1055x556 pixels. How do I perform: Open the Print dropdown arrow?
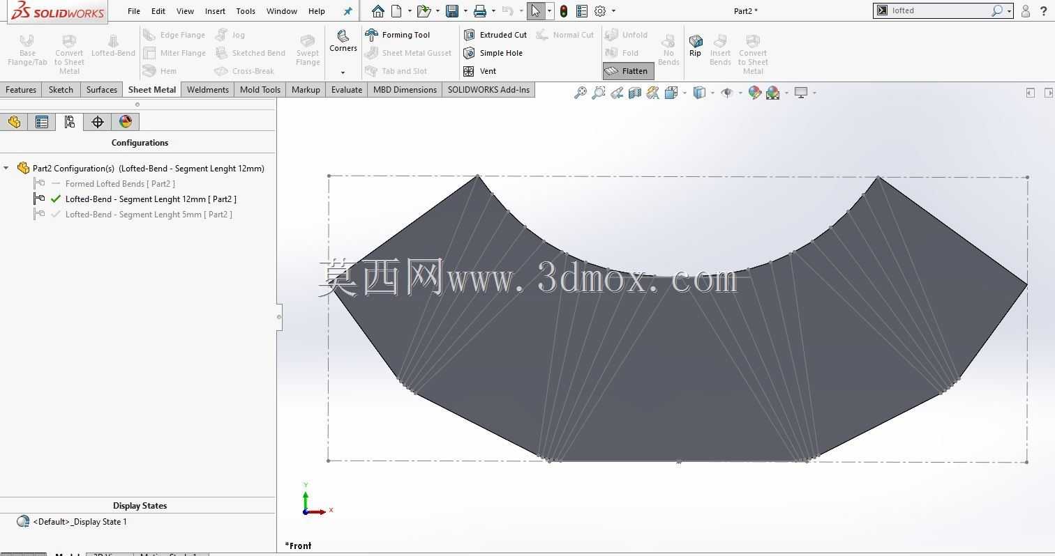tap(493, 11)
